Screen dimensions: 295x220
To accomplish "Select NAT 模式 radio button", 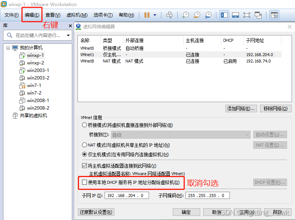I will (84, 145).
